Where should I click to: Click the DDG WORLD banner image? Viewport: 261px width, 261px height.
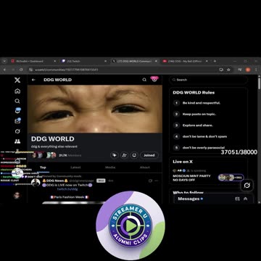pos(95,109)
